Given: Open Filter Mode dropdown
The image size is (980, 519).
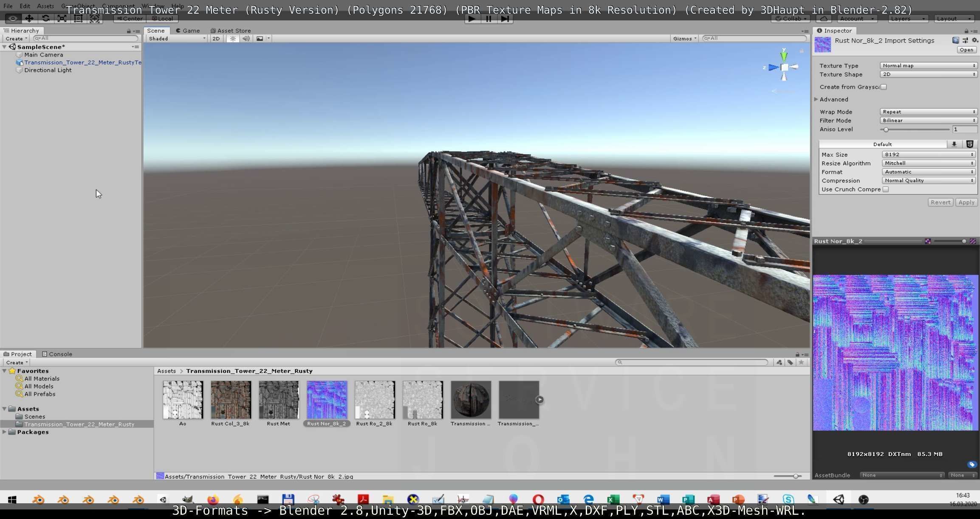Looking at the screenshot, I should [929, 121].
